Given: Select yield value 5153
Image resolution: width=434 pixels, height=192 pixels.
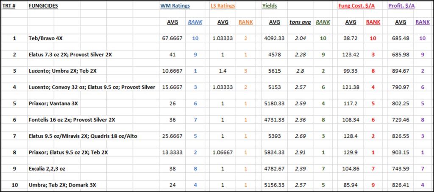Looking at the screenshot, I should pyautogui.click(x=275, y=87).
